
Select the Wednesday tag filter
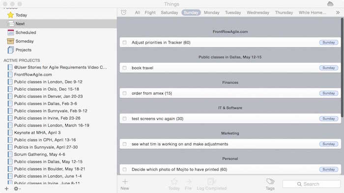(258, 12)
